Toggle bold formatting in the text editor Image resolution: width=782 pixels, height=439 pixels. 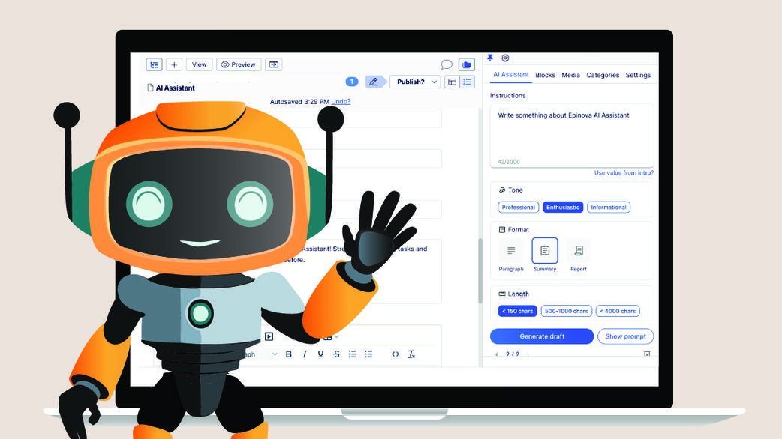289,353
